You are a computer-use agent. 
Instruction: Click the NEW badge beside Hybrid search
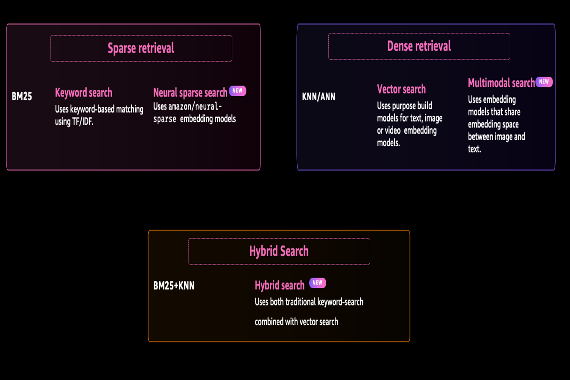coord(317,283)
